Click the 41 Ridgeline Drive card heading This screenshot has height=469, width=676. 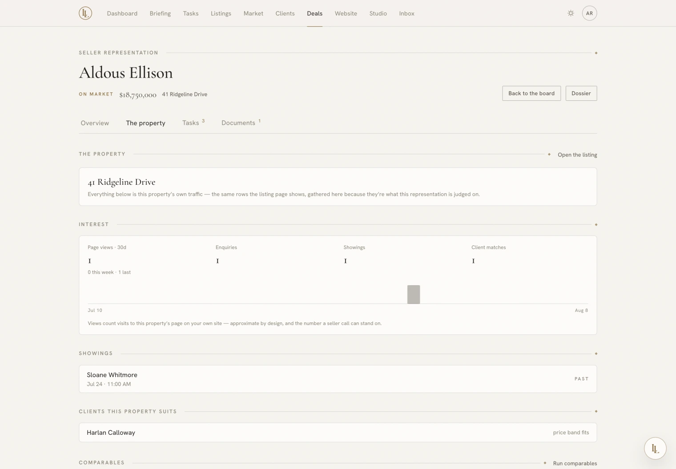tap(121, 182)
